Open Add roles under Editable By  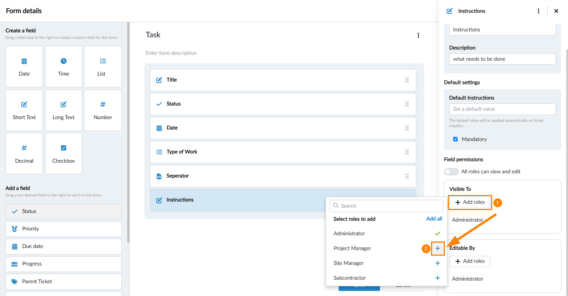[470, 261]
